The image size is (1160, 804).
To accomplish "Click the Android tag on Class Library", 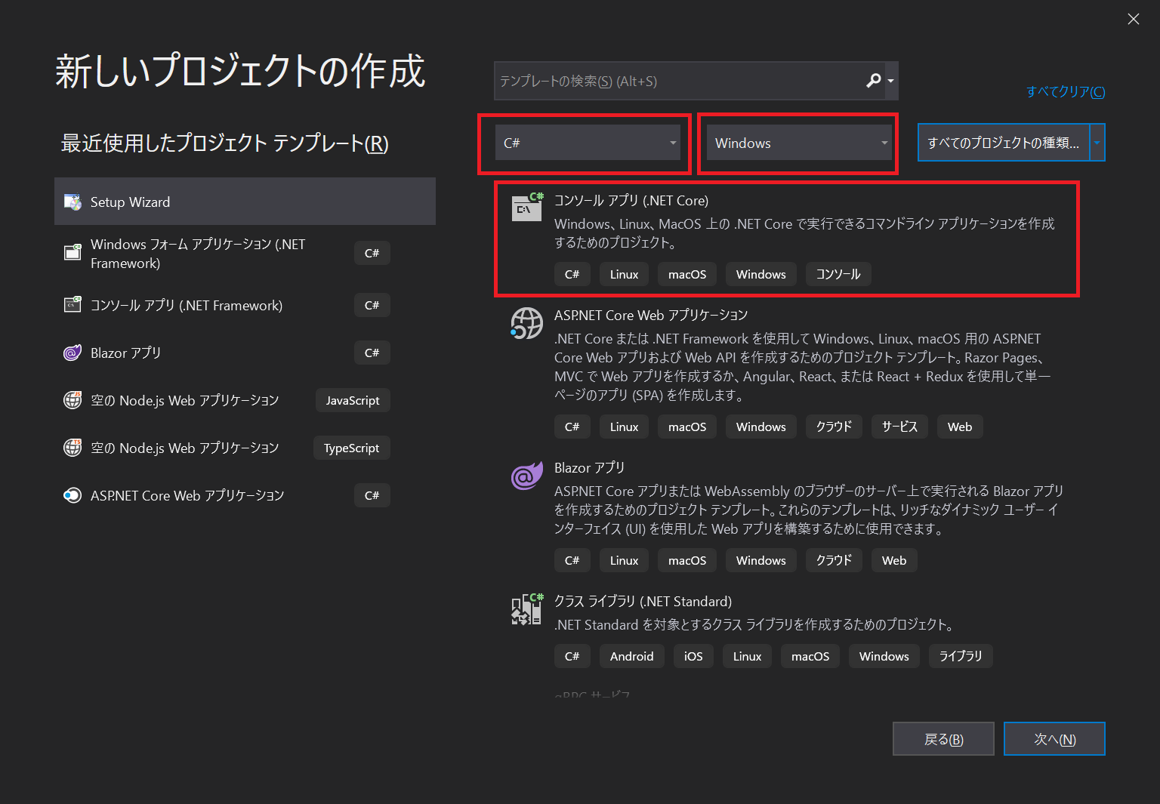I will (632, 656).
